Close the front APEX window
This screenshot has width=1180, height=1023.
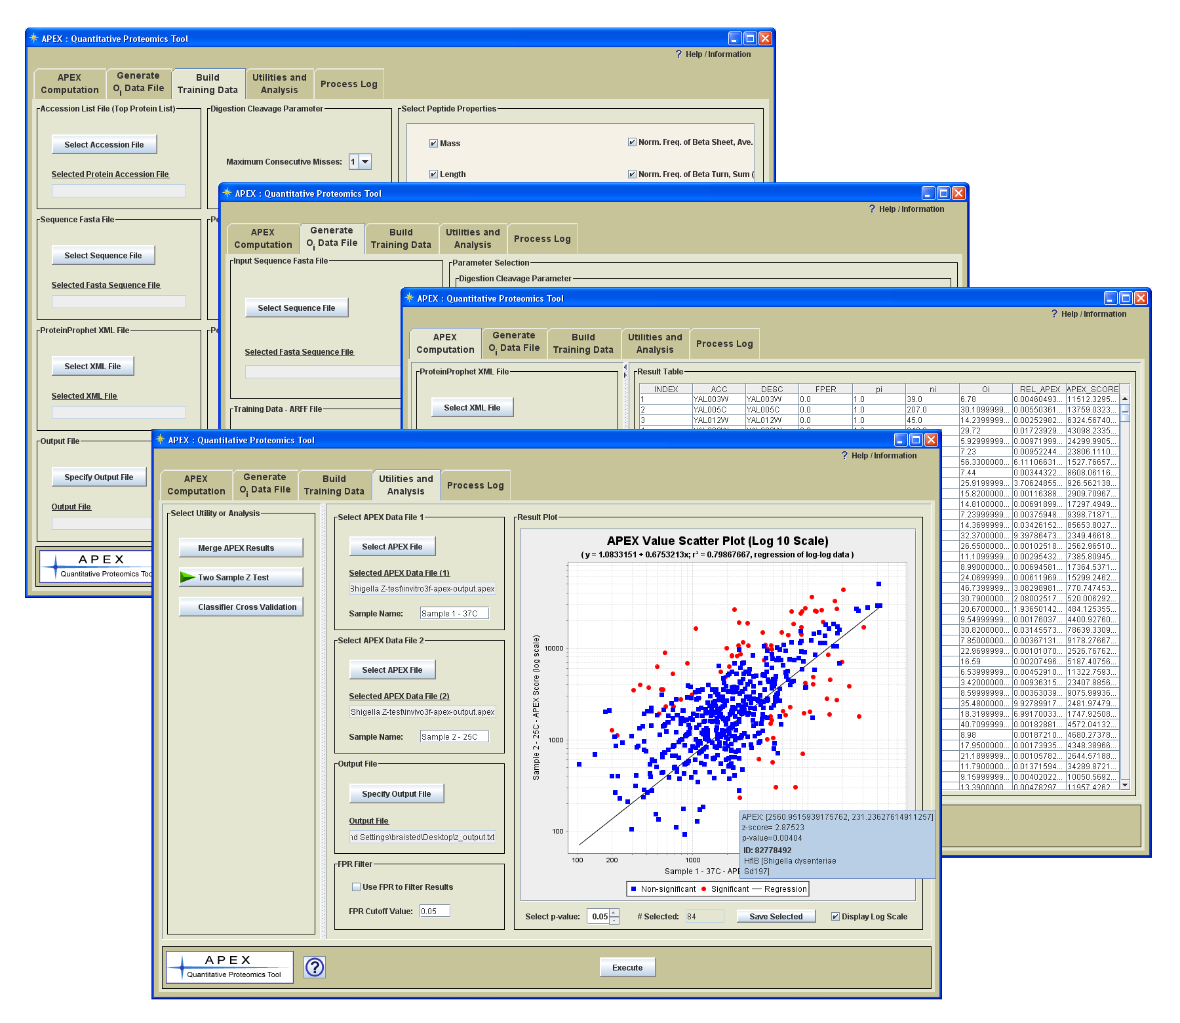(x=931, y=440)
